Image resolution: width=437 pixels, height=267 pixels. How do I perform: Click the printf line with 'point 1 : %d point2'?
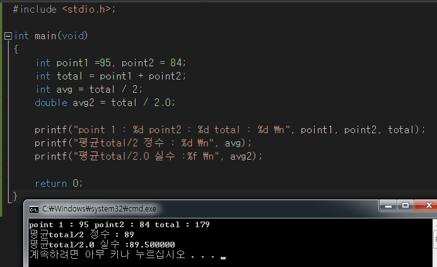click(x=230, y=130)
